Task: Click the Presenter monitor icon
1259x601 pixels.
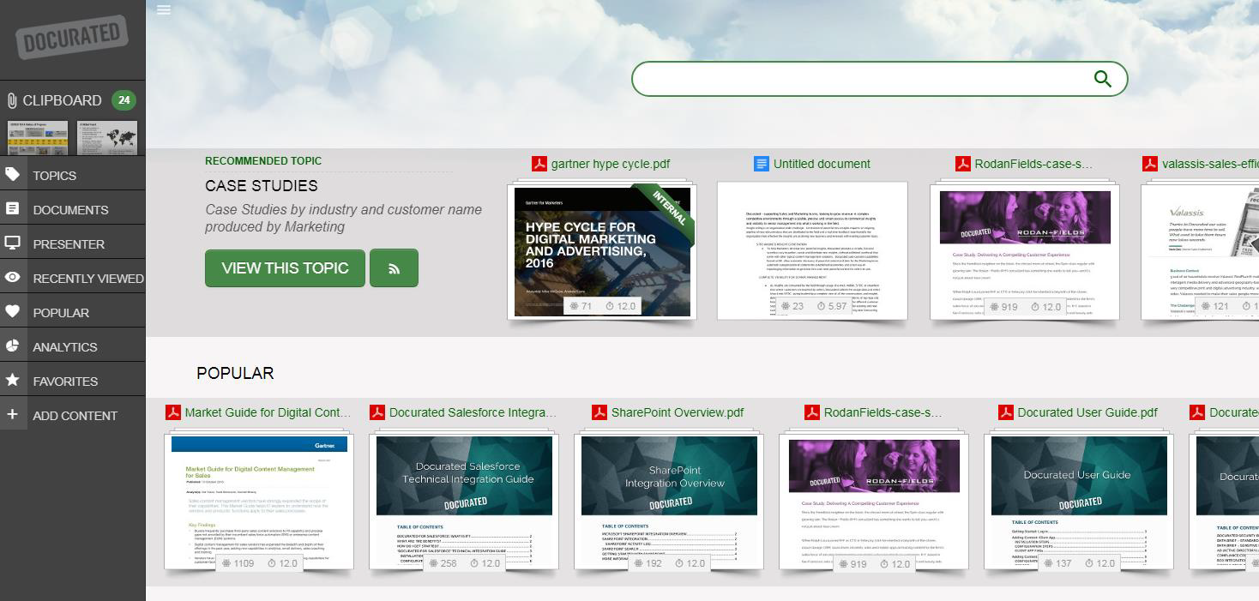Action: point(13,243)
